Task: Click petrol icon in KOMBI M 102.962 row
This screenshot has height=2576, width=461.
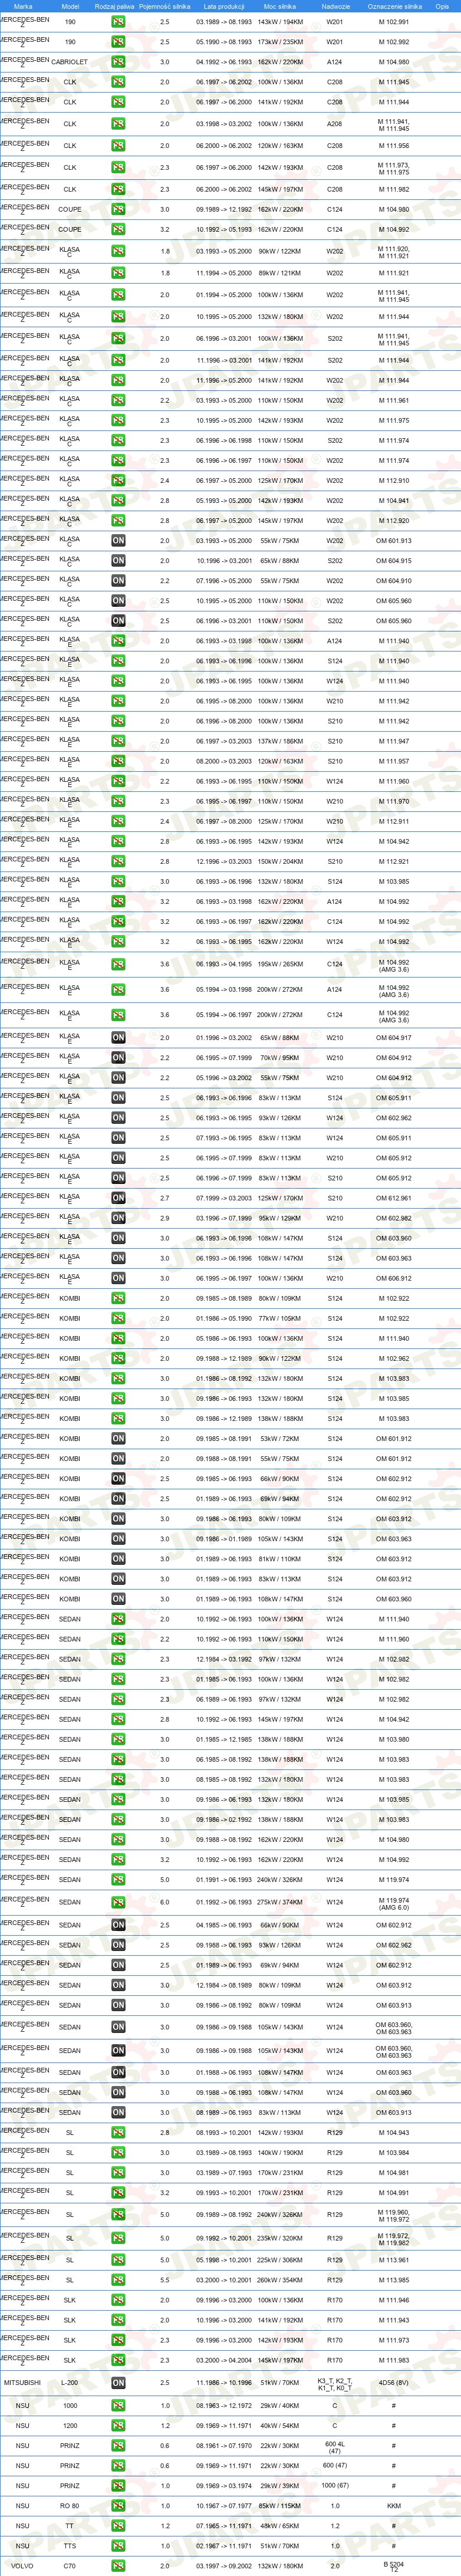Action: pos(118,1359)
